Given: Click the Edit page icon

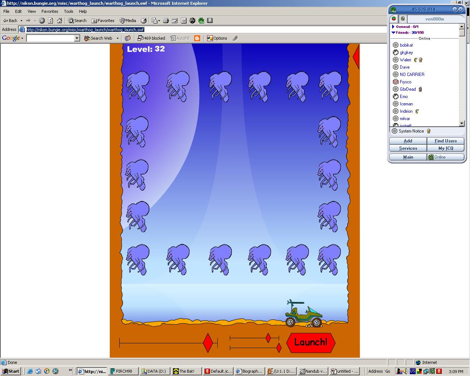Looking at the screenshot, I should pos(175,21).
